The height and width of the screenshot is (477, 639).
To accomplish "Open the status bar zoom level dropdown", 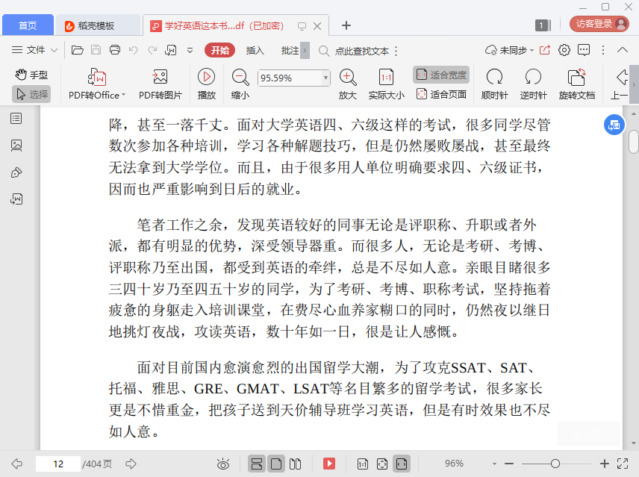I will pyautogui.click(x=494, y=464).
